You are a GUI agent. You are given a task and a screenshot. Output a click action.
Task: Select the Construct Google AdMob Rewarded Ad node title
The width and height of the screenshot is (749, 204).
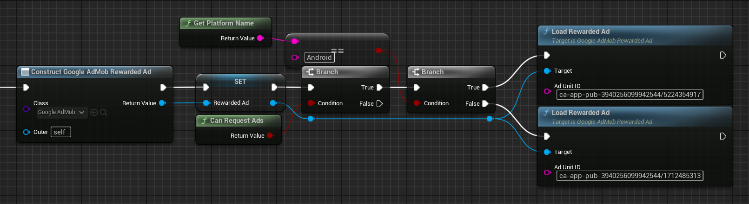[x=91, y=72]
